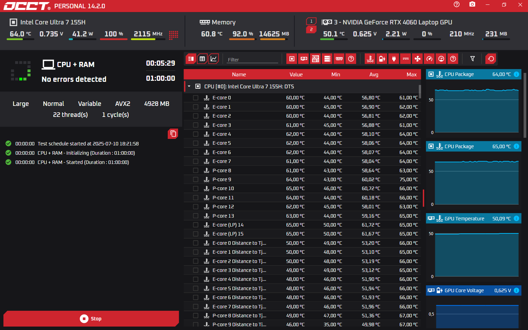Tick the E-core (LP) 15 checkbox
The height and width of the screenshot is (330, 528).
tap(196, 234)
